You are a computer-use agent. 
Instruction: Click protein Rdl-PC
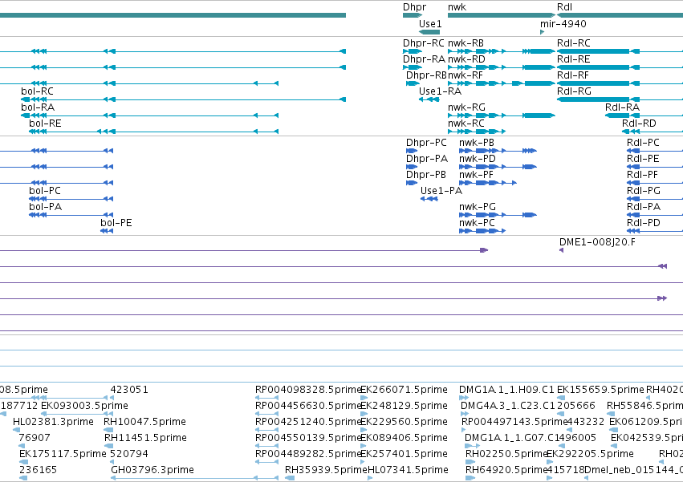point(643,143)
